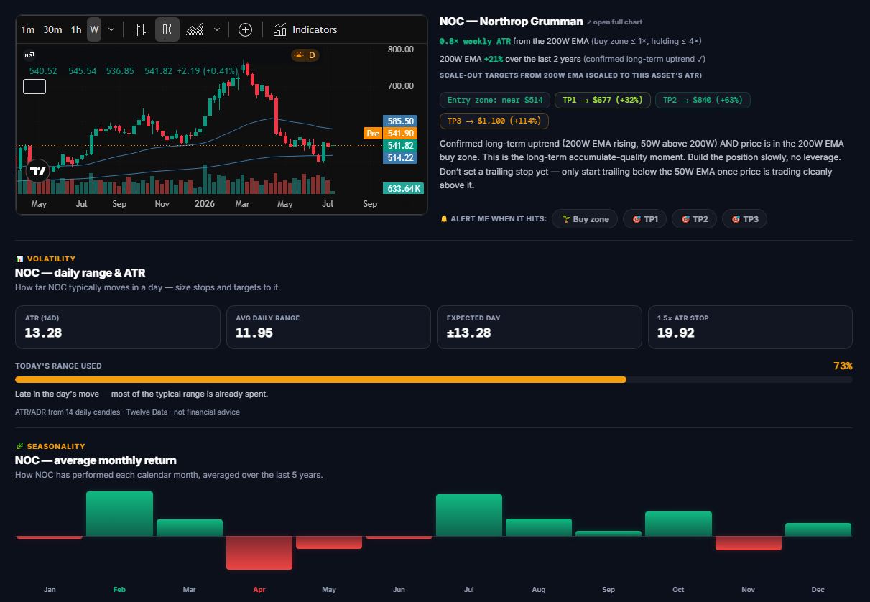Switch chart to 1m interval

point(28,29)
